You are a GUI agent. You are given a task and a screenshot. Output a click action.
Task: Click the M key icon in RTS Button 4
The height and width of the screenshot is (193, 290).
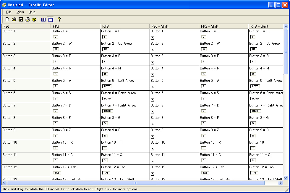tap(105, 74)
